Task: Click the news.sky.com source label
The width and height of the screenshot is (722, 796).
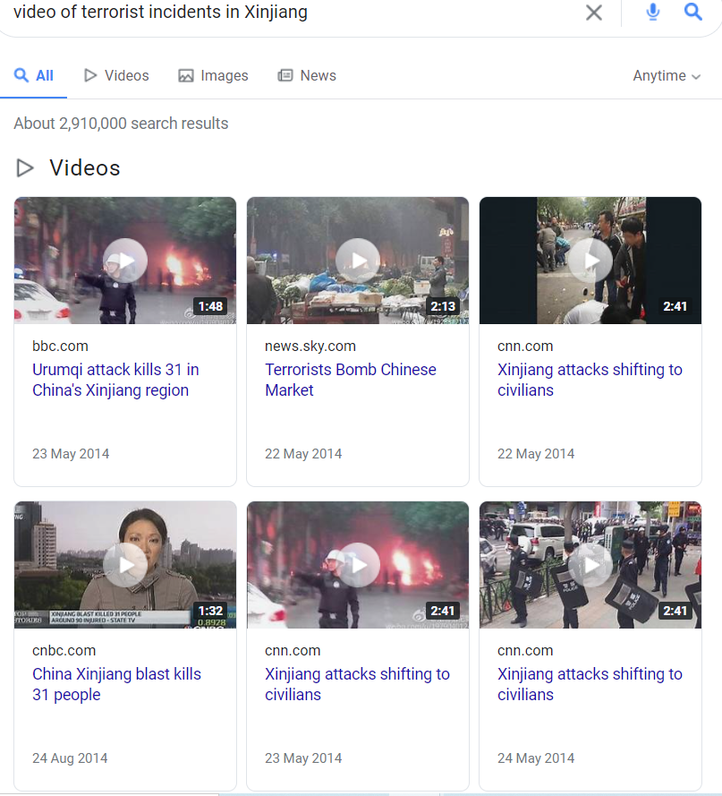Action: [310, 347]
